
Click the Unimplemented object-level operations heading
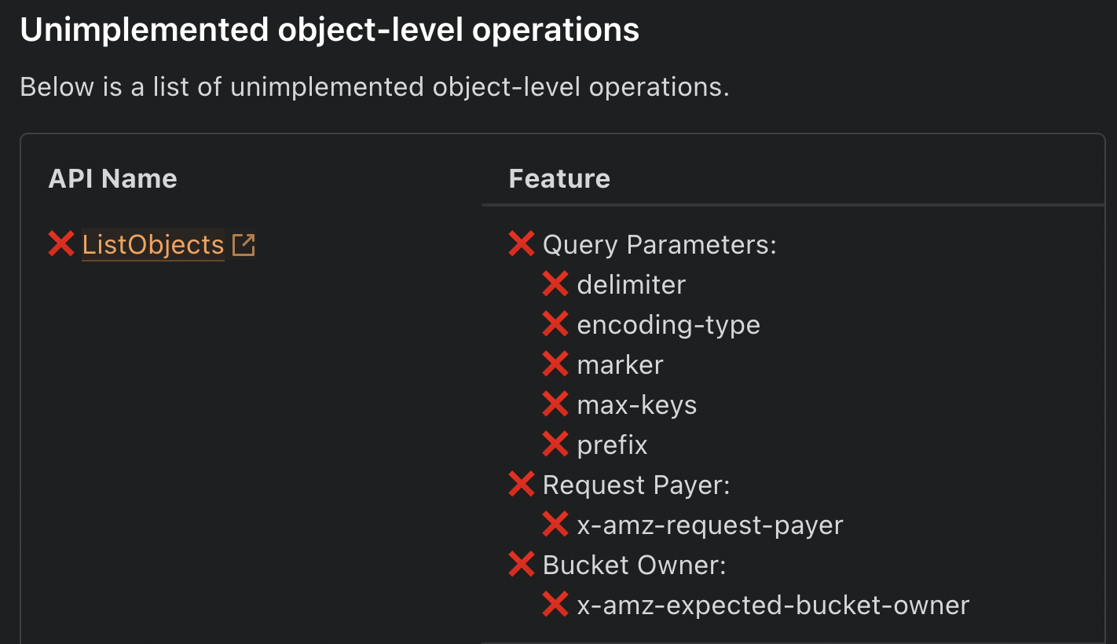click(330, 30)
